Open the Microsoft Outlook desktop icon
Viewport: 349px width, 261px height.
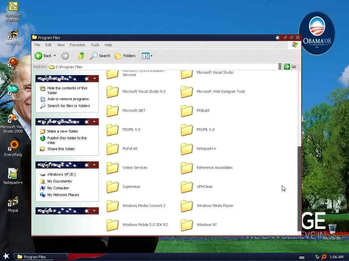pyautogui.click(x=13, y=12)
